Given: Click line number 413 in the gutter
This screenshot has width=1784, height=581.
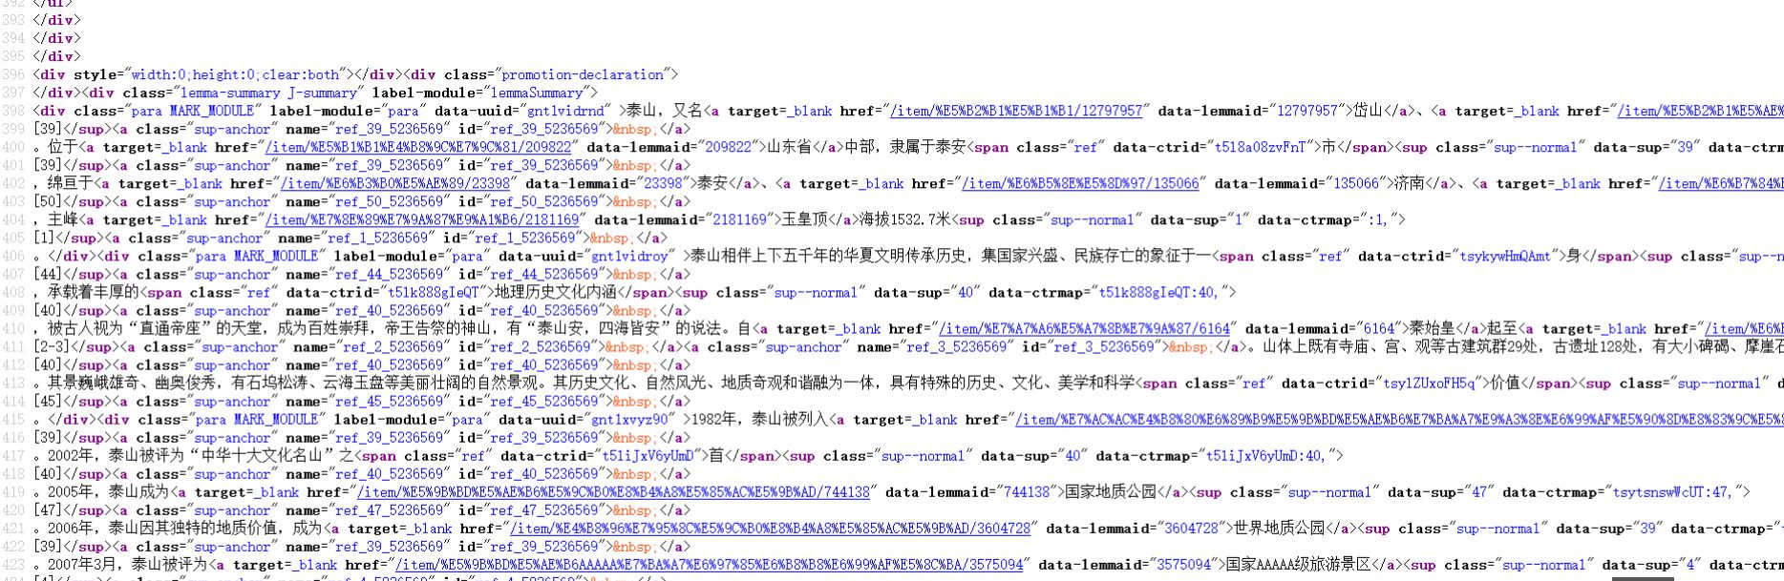Looking at the screenshot, I should (x=13, y=383).
